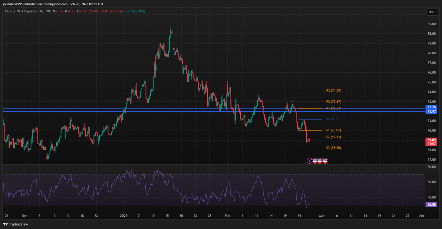Select the S1 (70.02) support label
The height and width of the screenshot is (229, 442).
pyautogui.click(x=334, y=130)
